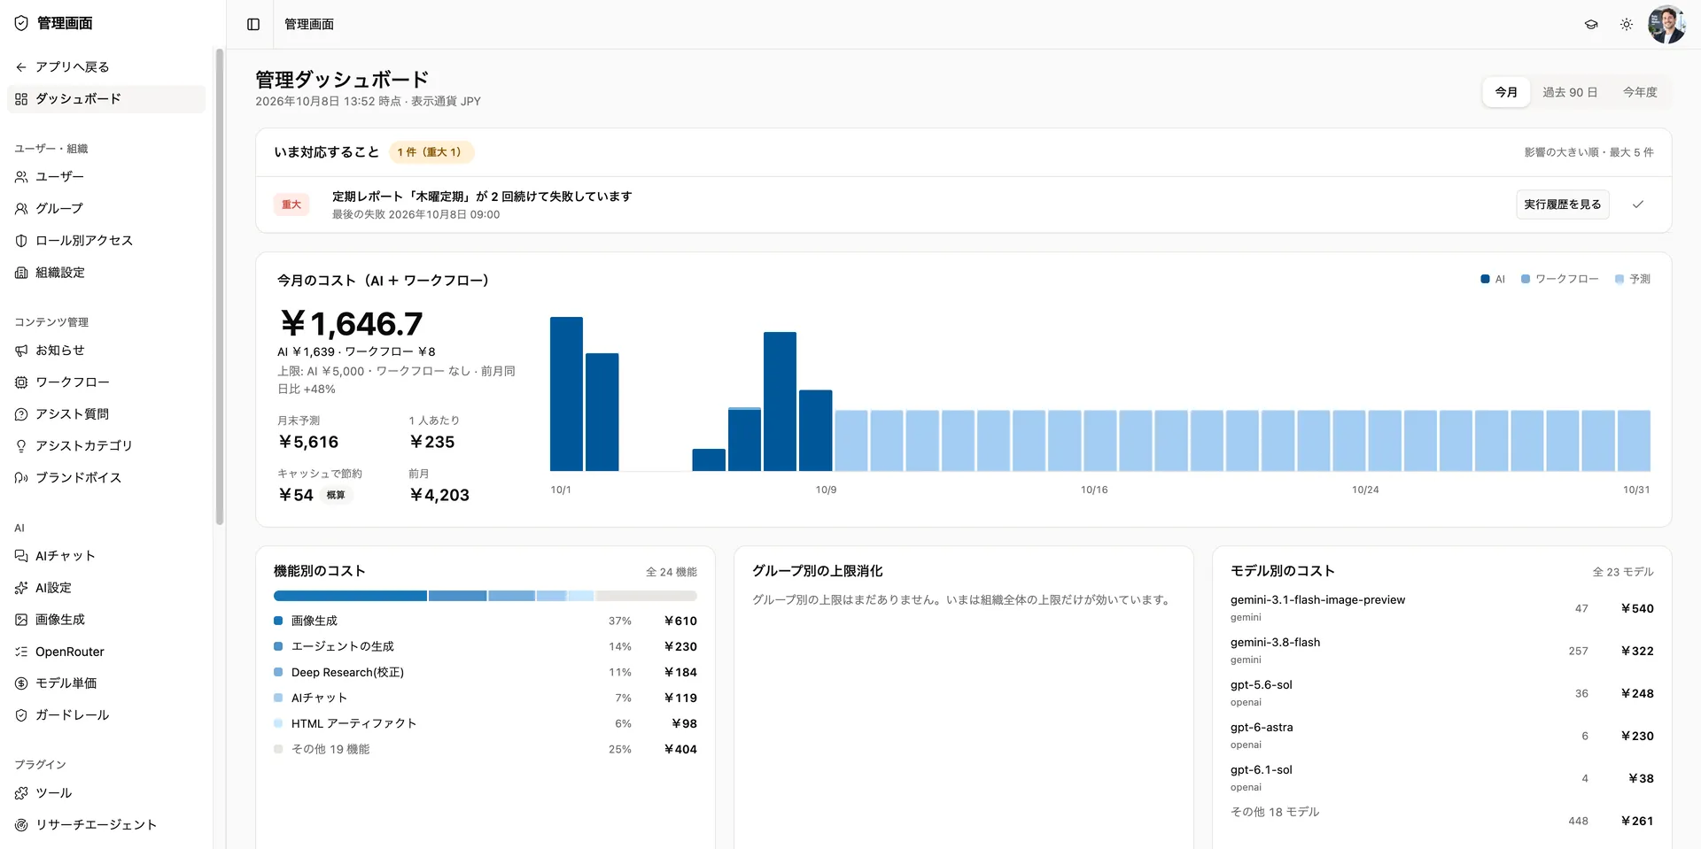Click the その他 18 モデル row

(1442, 816)
